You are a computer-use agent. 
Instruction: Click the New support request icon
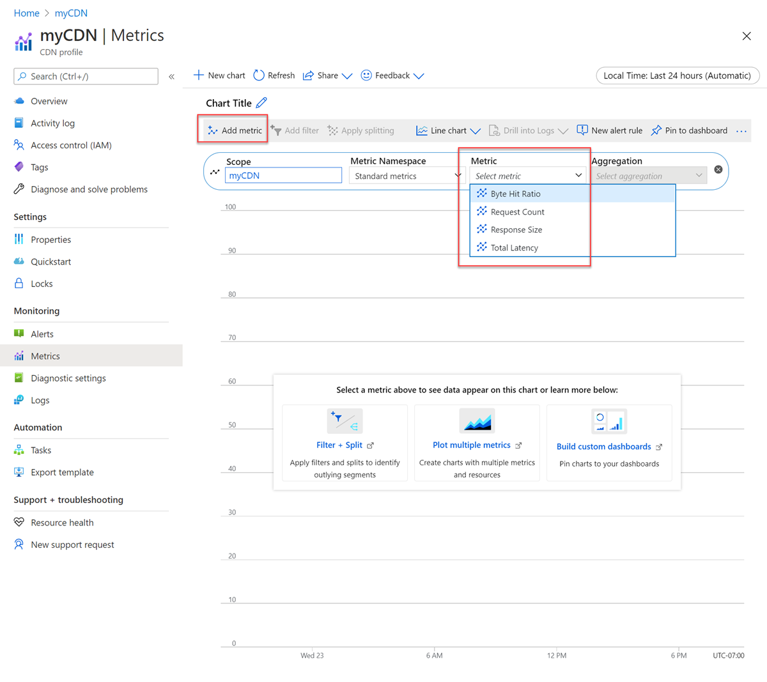click(19, 545)
